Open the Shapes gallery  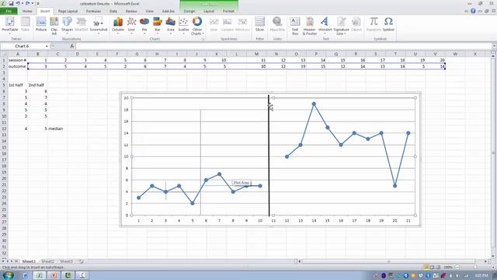tap(67, 25)
